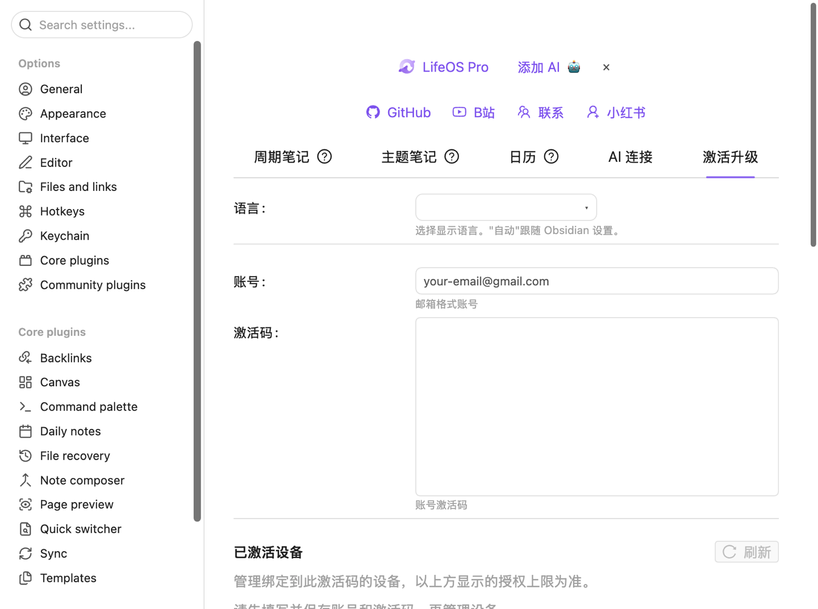This screenshot has width=818, height=609.
Task: Click the Community plugins puzzle icon
Action: (26, 285)
